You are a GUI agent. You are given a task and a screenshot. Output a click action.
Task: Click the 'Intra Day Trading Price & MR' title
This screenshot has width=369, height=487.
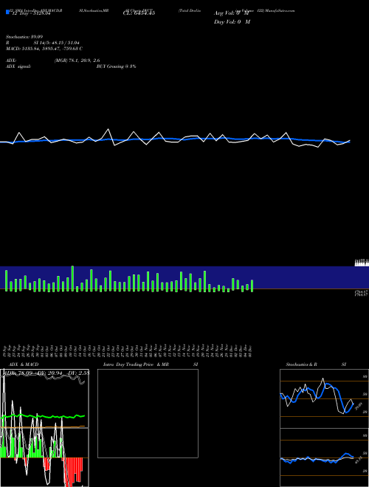click(x=136, y=365)
